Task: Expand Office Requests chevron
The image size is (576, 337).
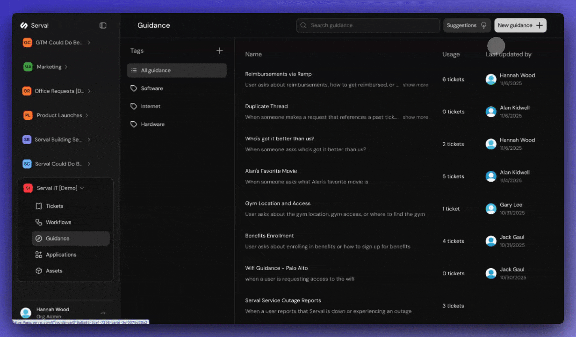Action: [89, 91]
